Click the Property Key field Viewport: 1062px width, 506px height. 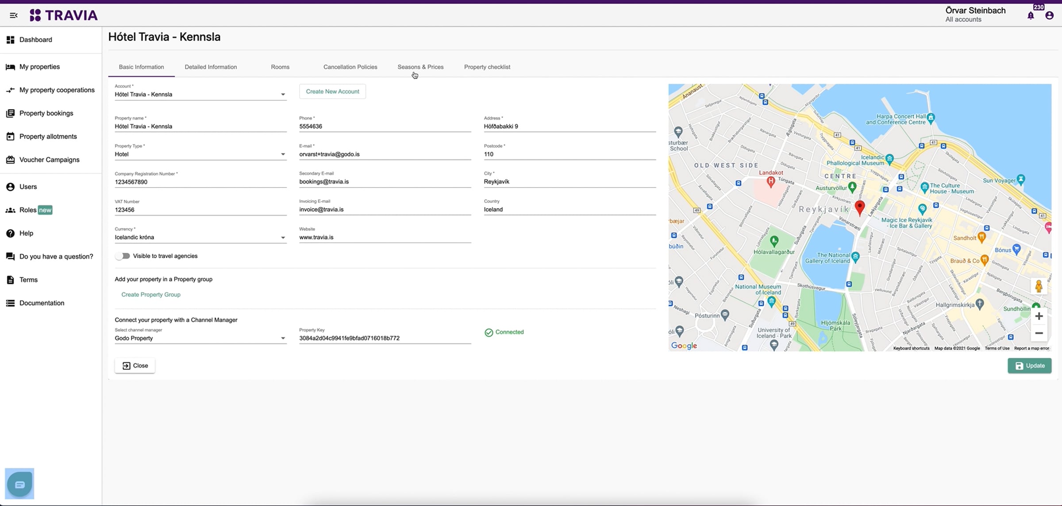[x=385, y=338]
